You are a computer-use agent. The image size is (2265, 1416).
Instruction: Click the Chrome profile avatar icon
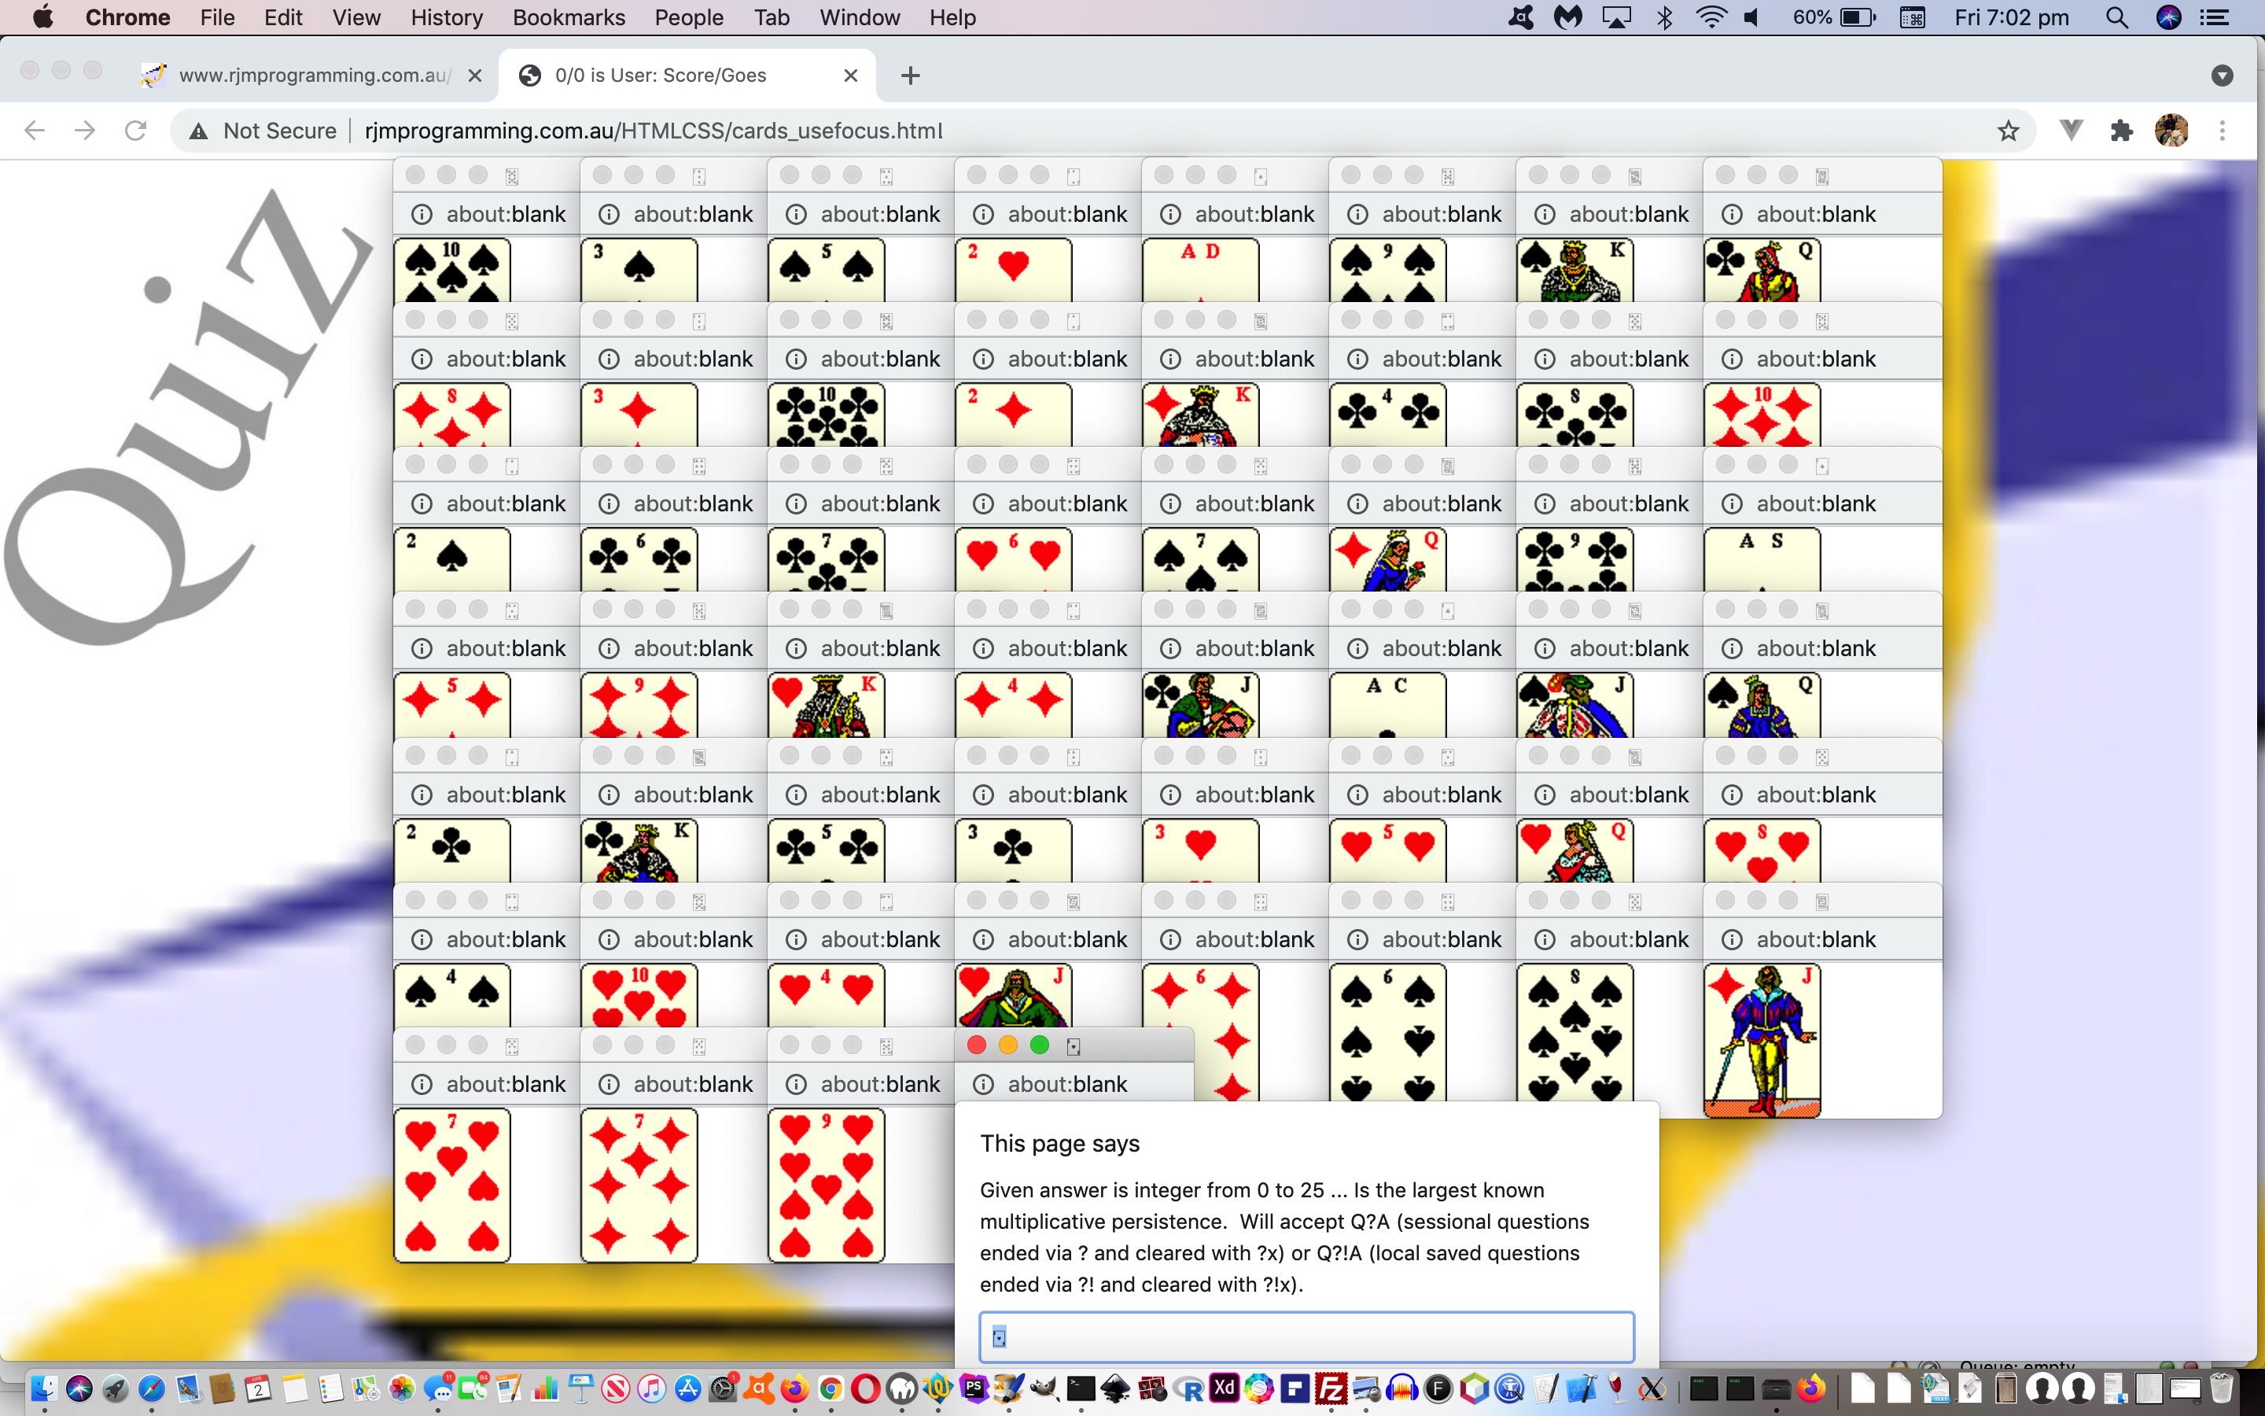point(2171,131)
